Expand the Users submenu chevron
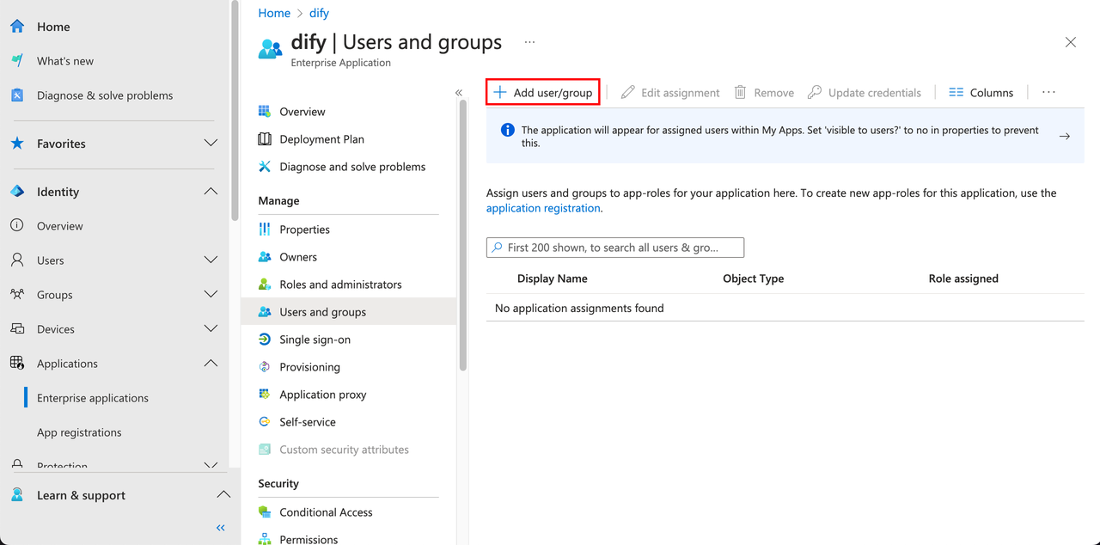This screenshot has width=1100, height=545. click(211, 260)
